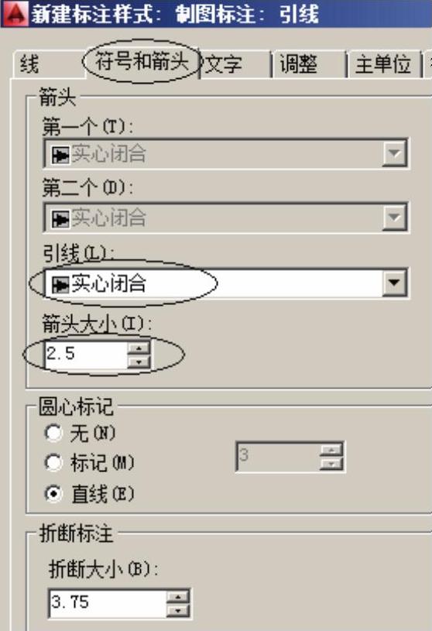Click the AutoCAD logo icon in title bar
Viewport: 432px width, 631px height.
point(15,13)
